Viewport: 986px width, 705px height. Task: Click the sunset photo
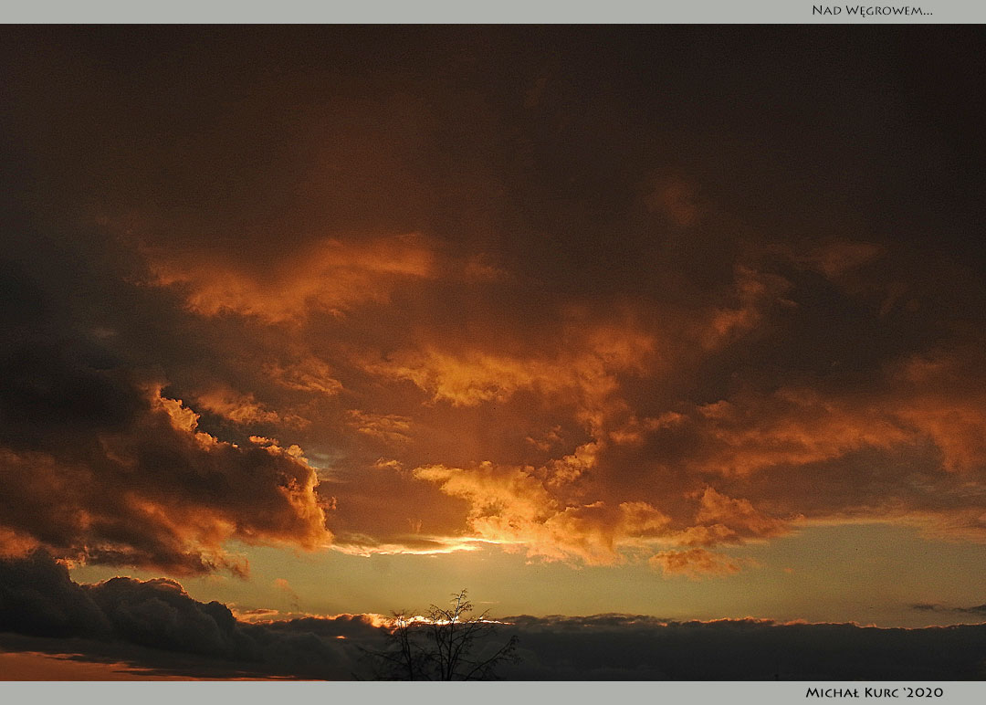[x=493, y=352]
